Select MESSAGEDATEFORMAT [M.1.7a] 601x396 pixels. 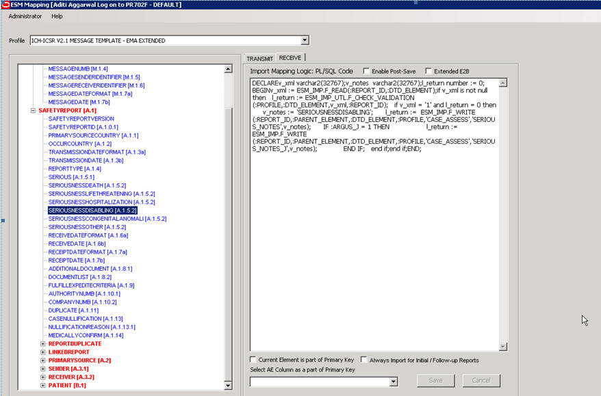coord(90,94)
